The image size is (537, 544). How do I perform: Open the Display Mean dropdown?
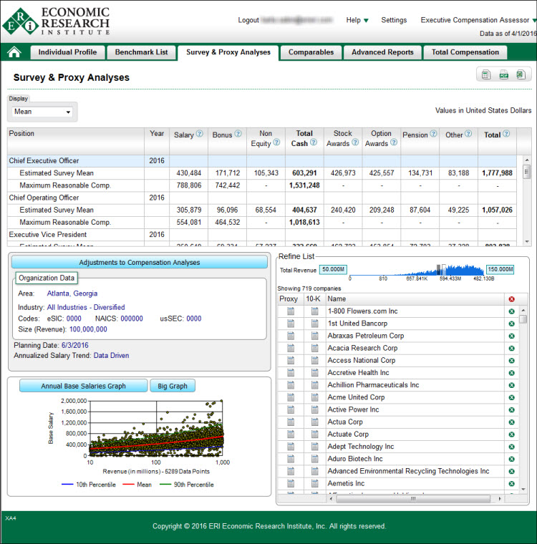(x=44, y=112)
